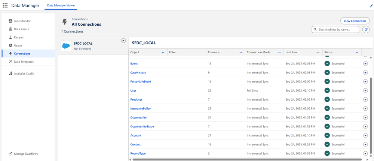
Task: Open the Status column sort dropdown
Action: (357, 53)
